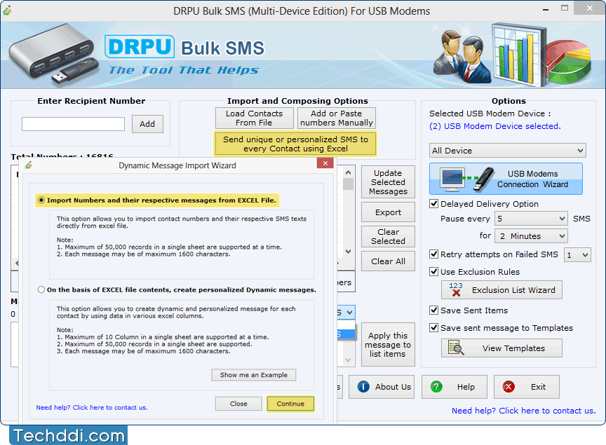Viewport: 606px width, 445px height.
Task: Click the Dynamic Message Import Wizard title icon
Action: (x=29, y=165)
